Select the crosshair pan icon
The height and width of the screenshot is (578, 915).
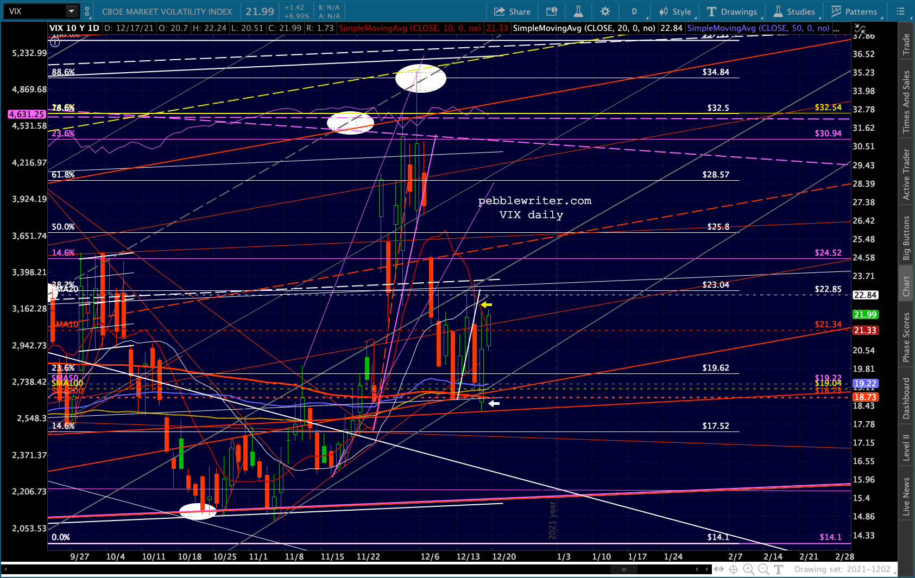point(733,569)
